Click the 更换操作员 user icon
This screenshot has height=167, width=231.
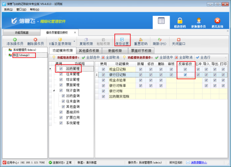(198, 21)
